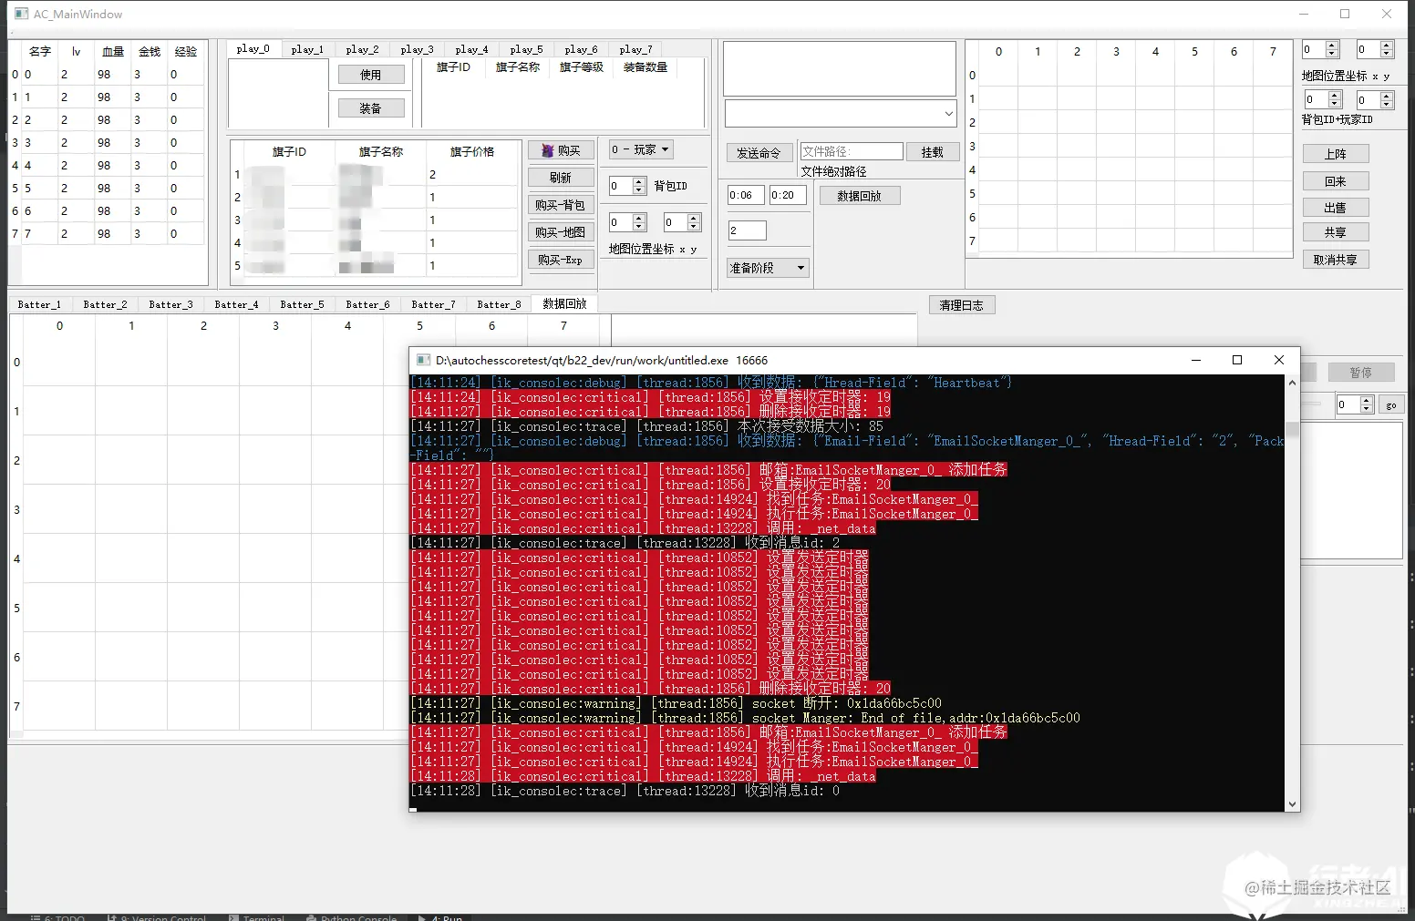This screenshot has height=921, width=1415.
Task: Expand the 准备阶段 stage dropdown
Action: pos(768,268)
